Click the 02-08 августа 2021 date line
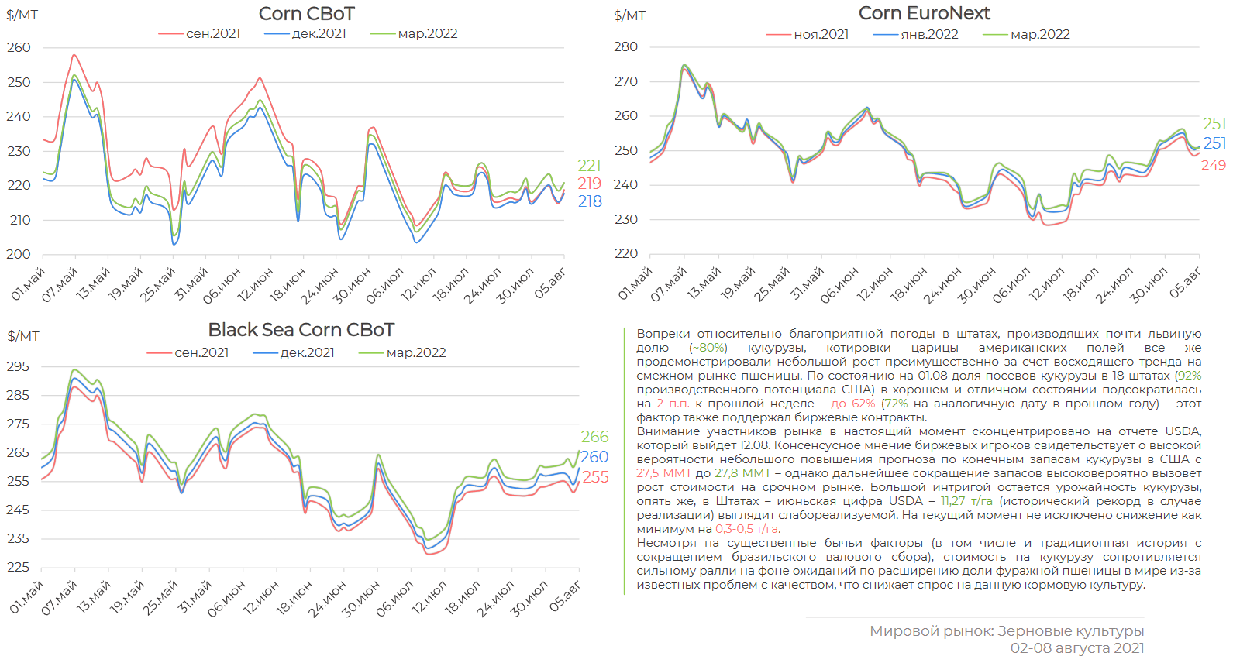Viewport: 1233px width, 656px height. [x=1076, y=648]
